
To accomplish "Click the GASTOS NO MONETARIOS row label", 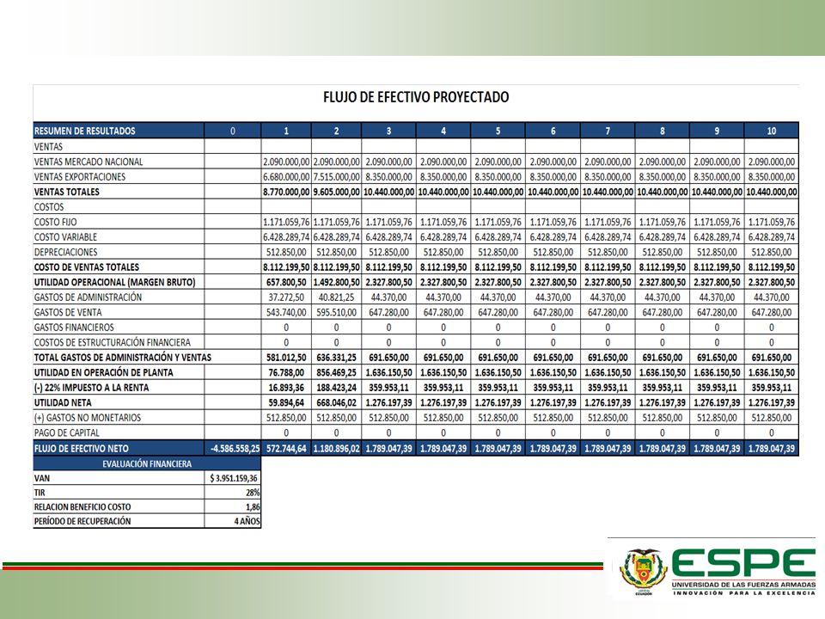I will click(x=88, y=418).
